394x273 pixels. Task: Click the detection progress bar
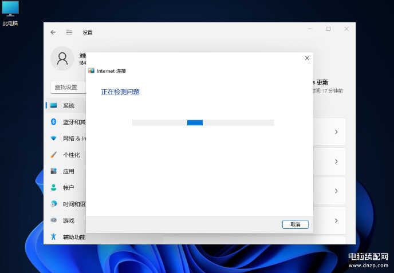[203, 122]
